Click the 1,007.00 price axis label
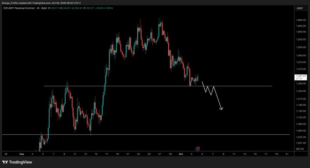Image resolution: width=310 pixels, height=168 pixels. tap(301, 143)
